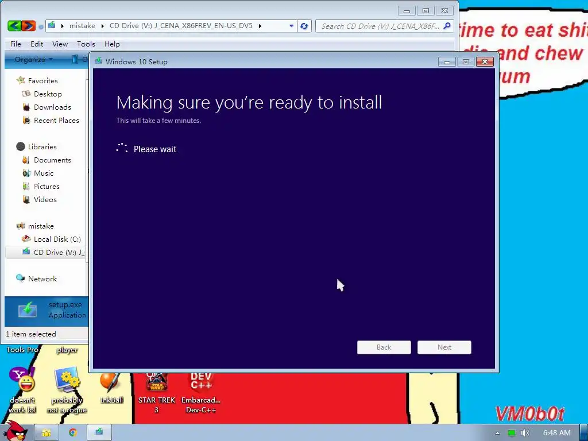Open the yellow taskbar folder icon
Viewport: 588px width, 441px height.
pos(47,433)
